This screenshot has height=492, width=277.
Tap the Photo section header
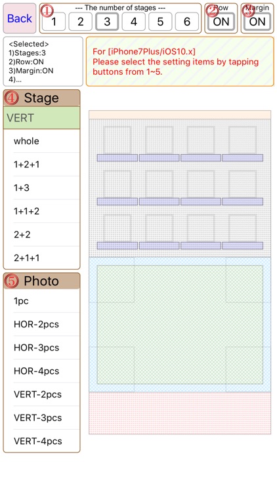click(x=41, y=281)
